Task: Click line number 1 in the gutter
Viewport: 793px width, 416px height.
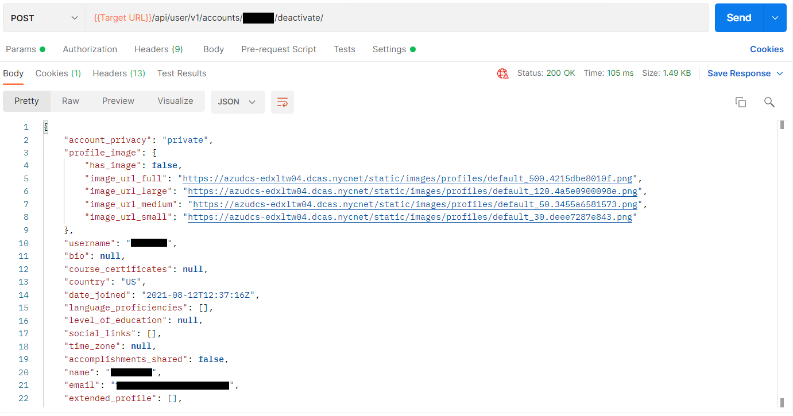Action: point(26,127)
